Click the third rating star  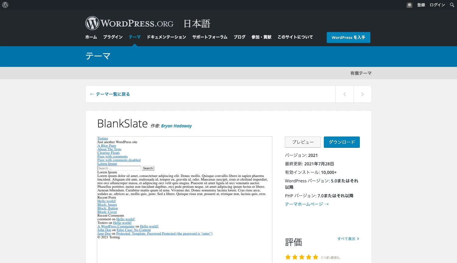click(302, 257)
